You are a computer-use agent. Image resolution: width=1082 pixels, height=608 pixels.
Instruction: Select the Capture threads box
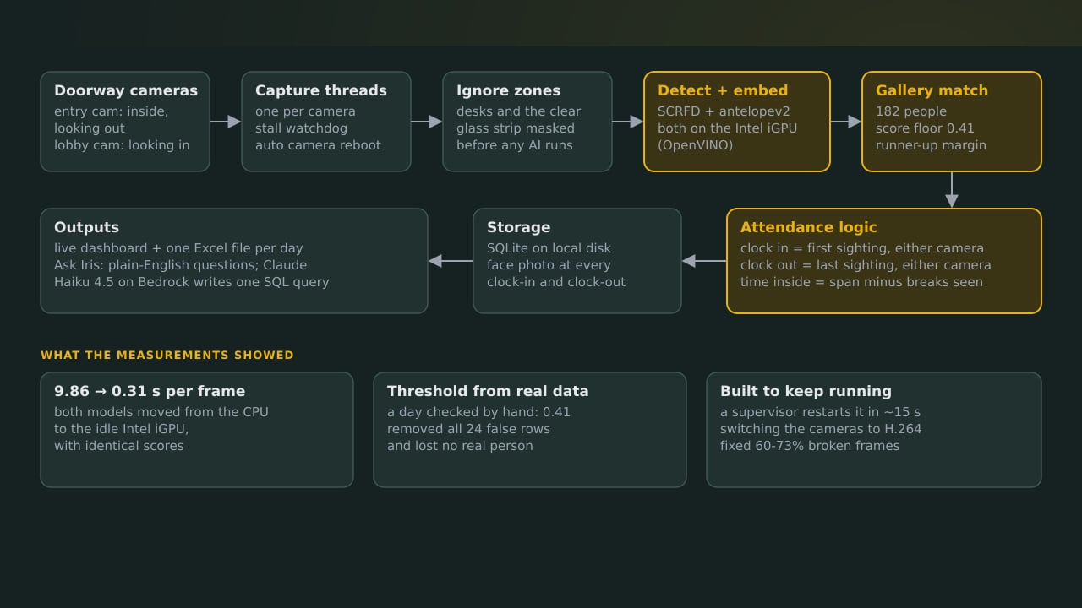click(326, 122)
